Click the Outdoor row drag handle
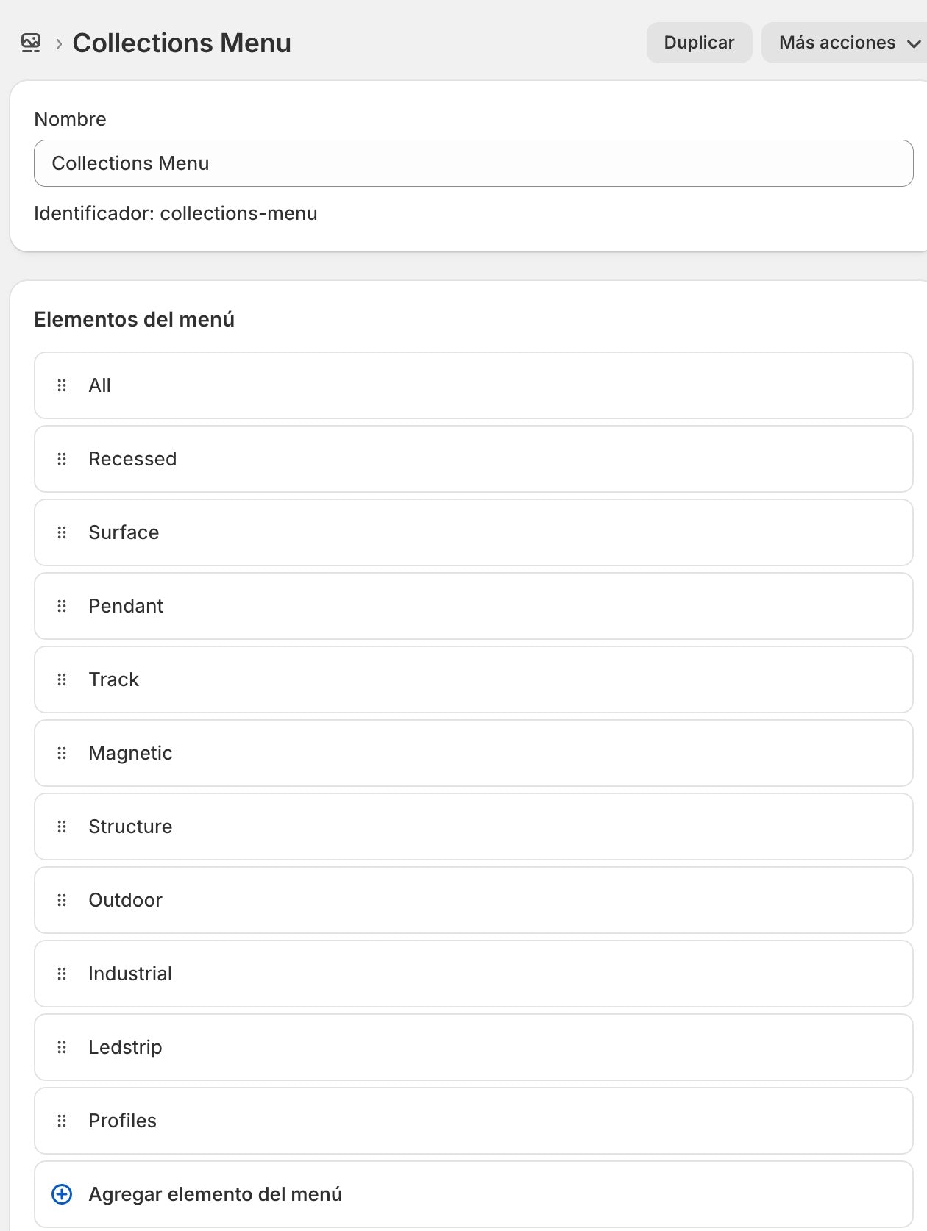This screenshot has width=927, height=1231. tap(62, 900)
